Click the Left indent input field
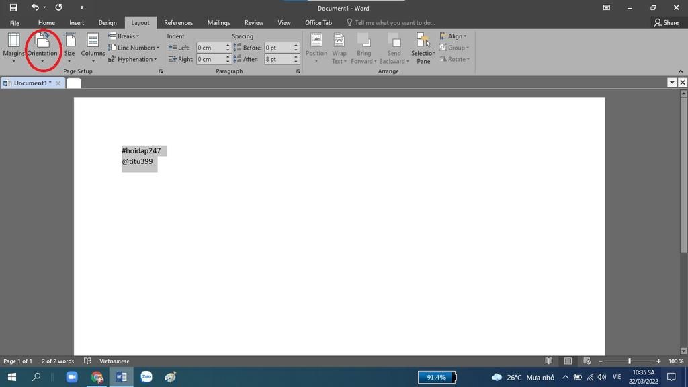This screenshot has width=688, height=387. 210,48
